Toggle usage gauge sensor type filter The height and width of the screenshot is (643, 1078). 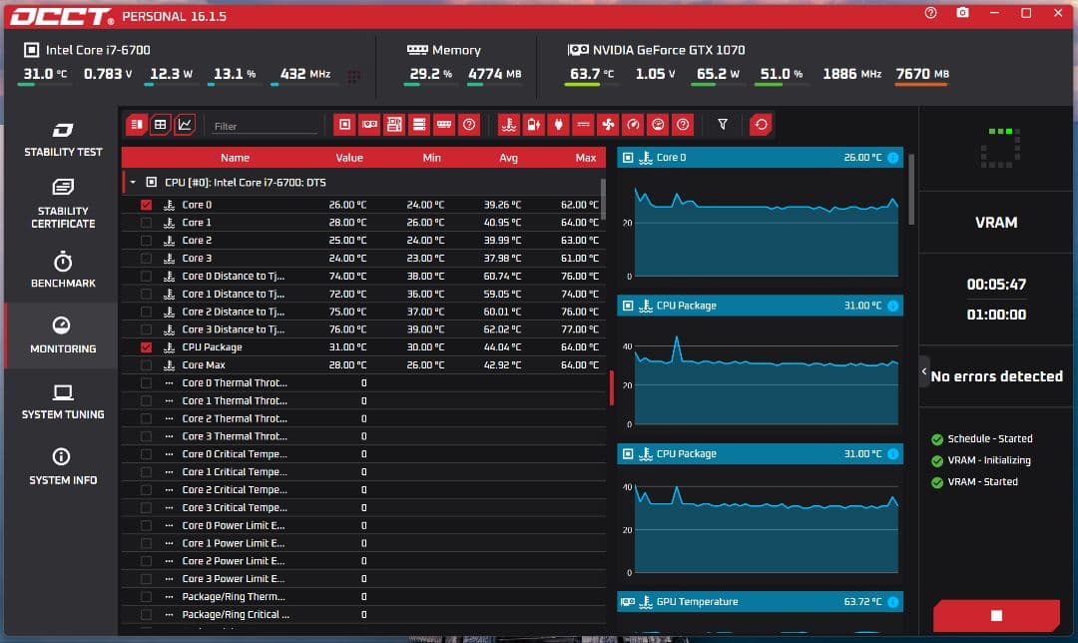pyautogui.click(x=658, y=125)
